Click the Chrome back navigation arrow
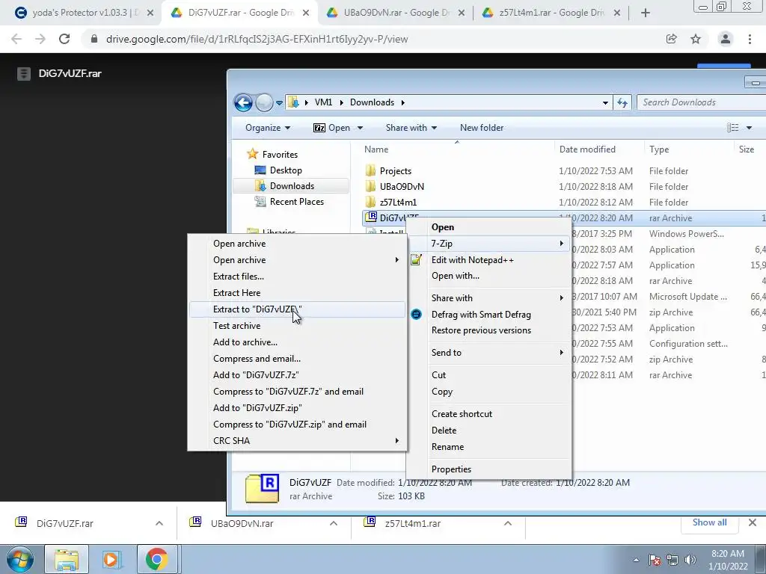Image resolution: width=766 pixels, height=574 pixels. coord(16,39)
